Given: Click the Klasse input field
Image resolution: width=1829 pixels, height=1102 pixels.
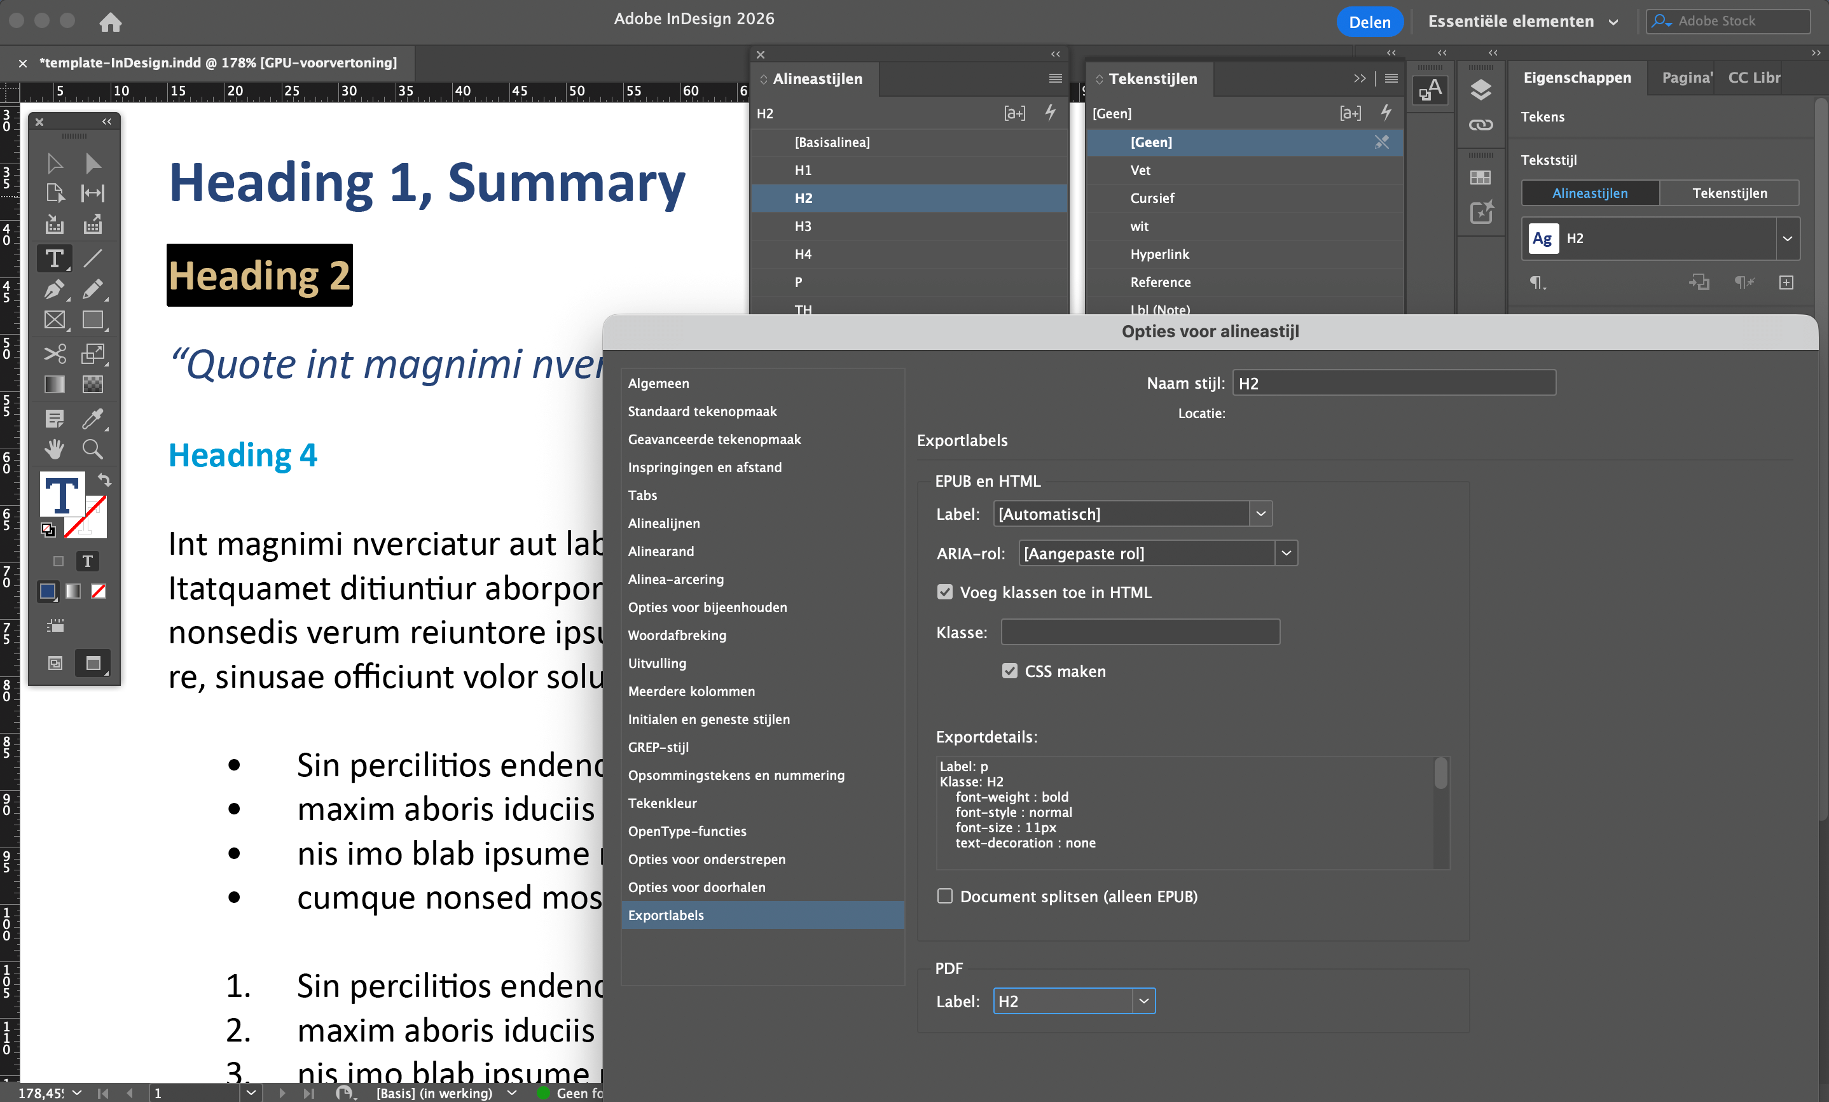Looking at the screenshot, I should coord(1140,632).
